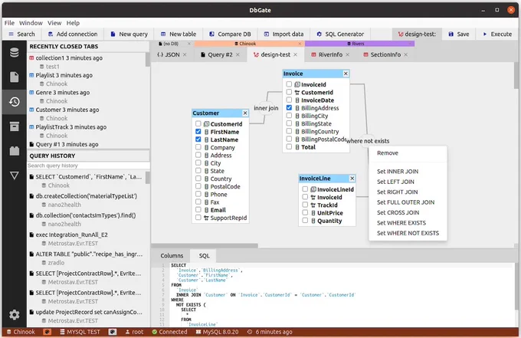Viewport: 521px width, 338px height.
Task: Create a New query from toolbar
Action: pos(129,34)
